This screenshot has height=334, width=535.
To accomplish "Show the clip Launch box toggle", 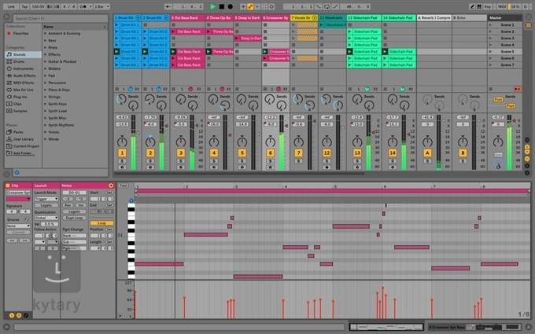I will (12, 316).
